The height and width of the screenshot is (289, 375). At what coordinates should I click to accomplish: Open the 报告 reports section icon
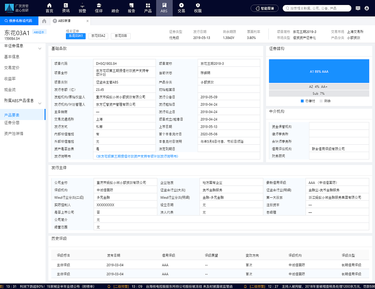coord(132,8)
